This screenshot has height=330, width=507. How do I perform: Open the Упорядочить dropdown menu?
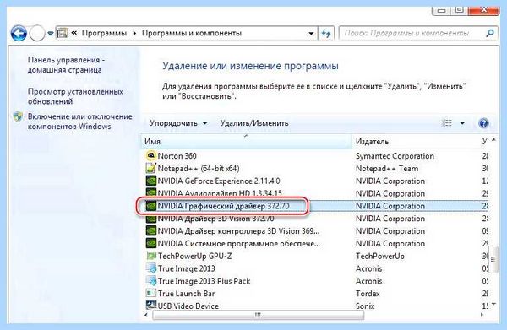pos(178,123)
